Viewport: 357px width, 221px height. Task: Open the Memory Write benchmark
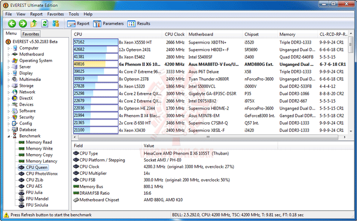[x=39, y=149]
